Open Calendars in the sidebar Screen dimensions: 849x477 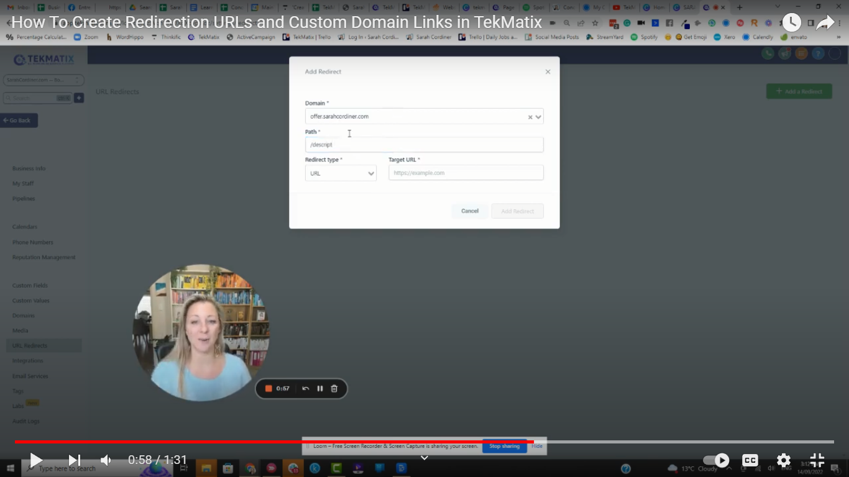click(25, 227)
